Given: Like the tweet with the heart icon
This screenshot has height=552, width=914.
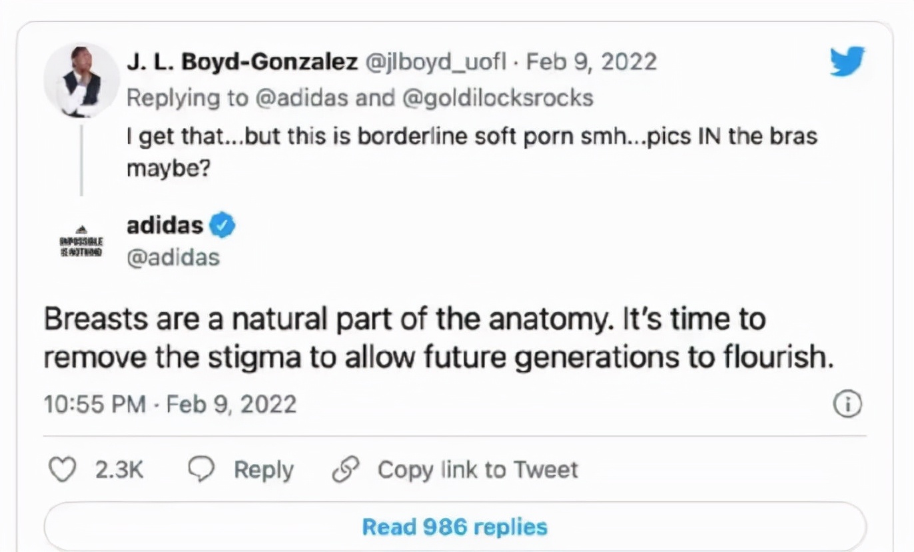Looking at the screenshot, I should pos(63,469).
